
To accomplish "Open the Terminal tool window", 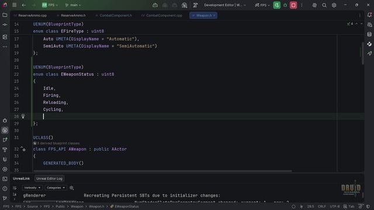I will click(x=5, y=179).
